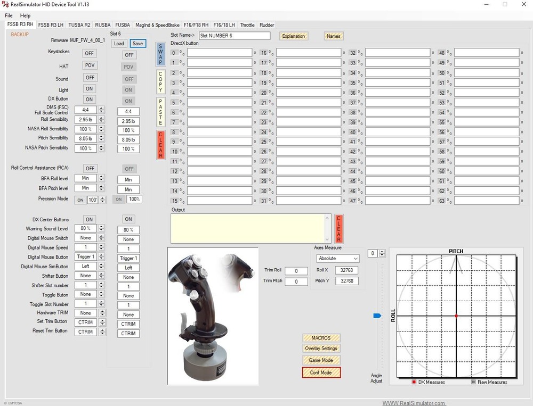Open the Axes Measure Absolute dropdown
The height and width of the screenshot is (406, 533).
[x=338, y=259]
